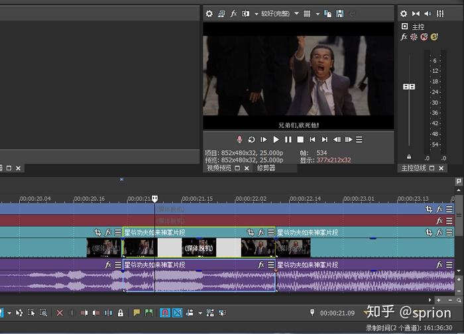Open master FX button under 主控
Image resolution: width=464 pixels, height=334 pixels.
[404, 37]
